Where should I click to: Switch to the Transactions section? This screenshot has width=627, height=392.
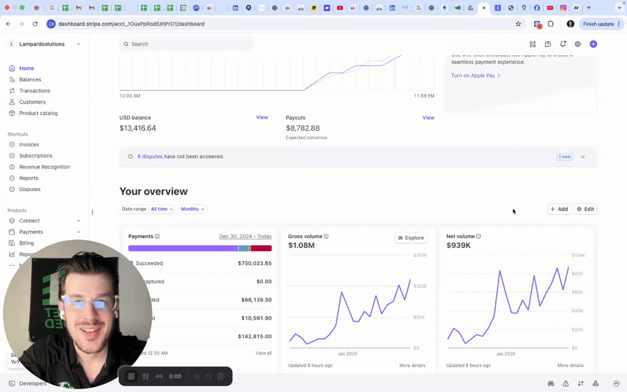tap(34, 91)
